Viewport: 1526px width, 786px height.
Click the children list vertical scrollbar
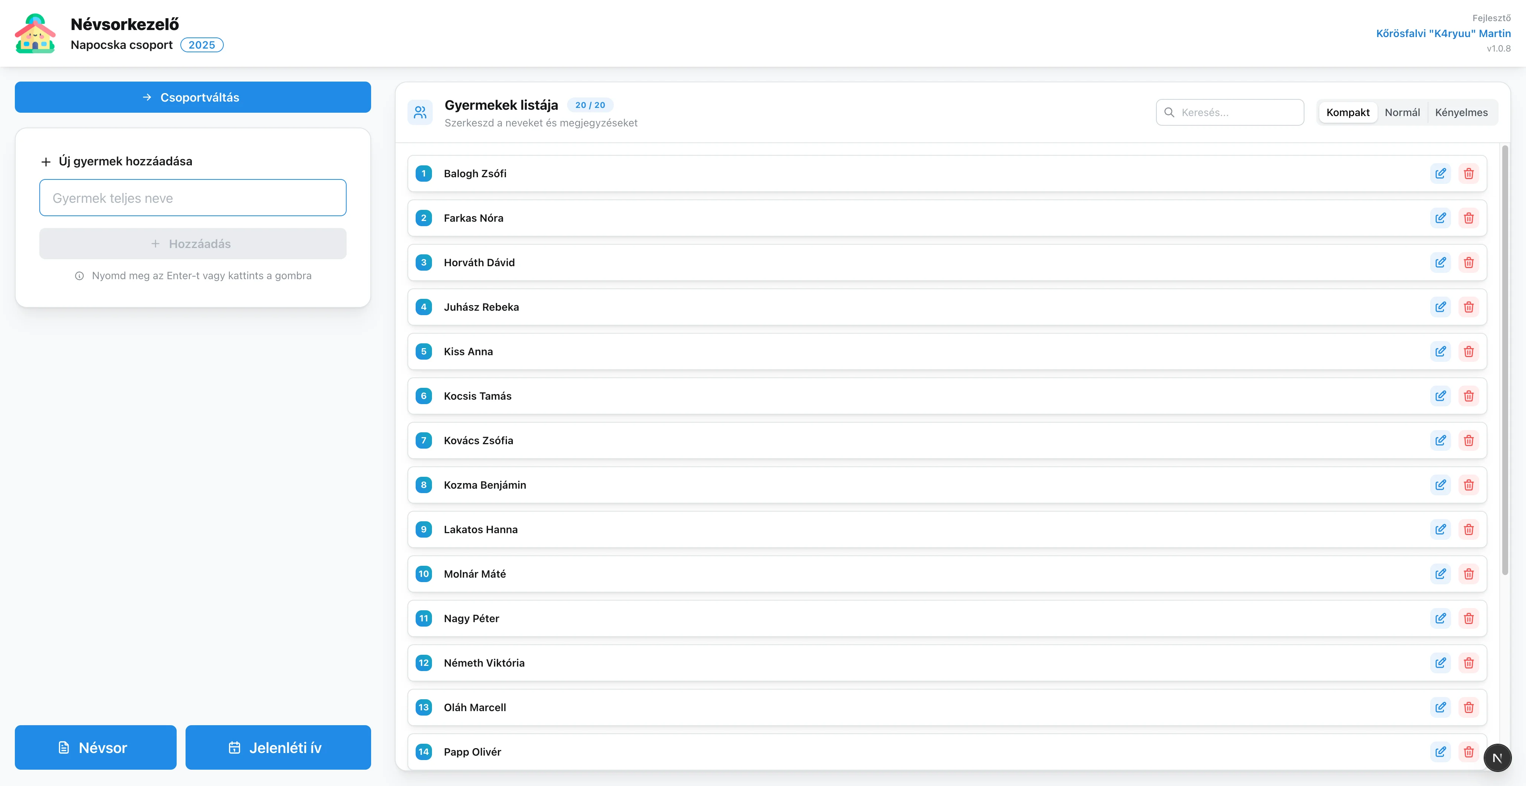[x=1505, y=360]
